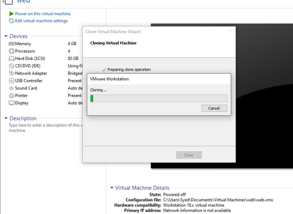This screenshot has width=293, height=214.
Task: Select the Memory device icon
Action: tap(11, 44)
